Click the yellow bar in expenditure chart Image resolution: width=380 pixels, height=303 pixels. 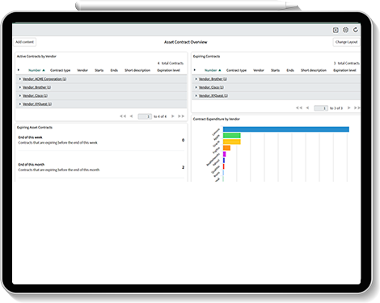coord(232,142)
